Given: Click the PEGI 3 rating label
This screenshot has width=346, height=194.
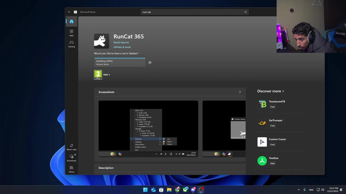Looking at the screenshot, I should (x=107, y=75).
